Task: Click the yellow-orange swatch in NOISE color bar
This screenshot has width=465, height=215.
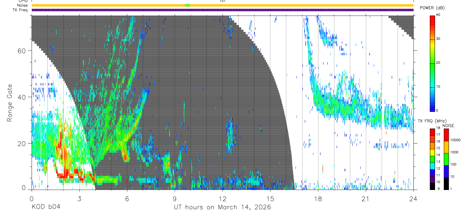Action: 446,147
